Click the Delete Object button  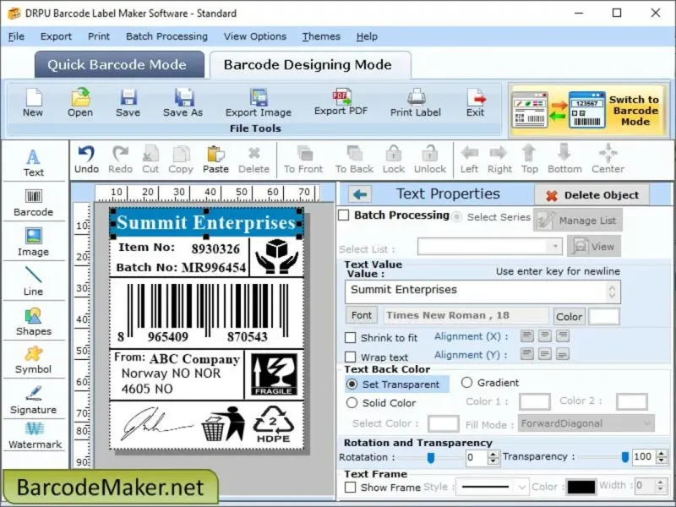592,195
